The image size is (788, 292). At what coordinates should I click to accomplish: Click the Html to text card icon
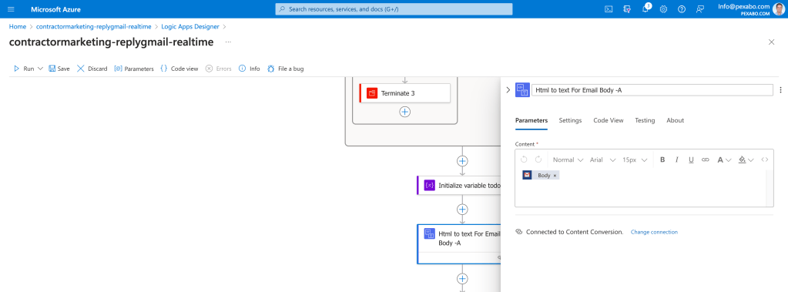click(x=429, y=233)
